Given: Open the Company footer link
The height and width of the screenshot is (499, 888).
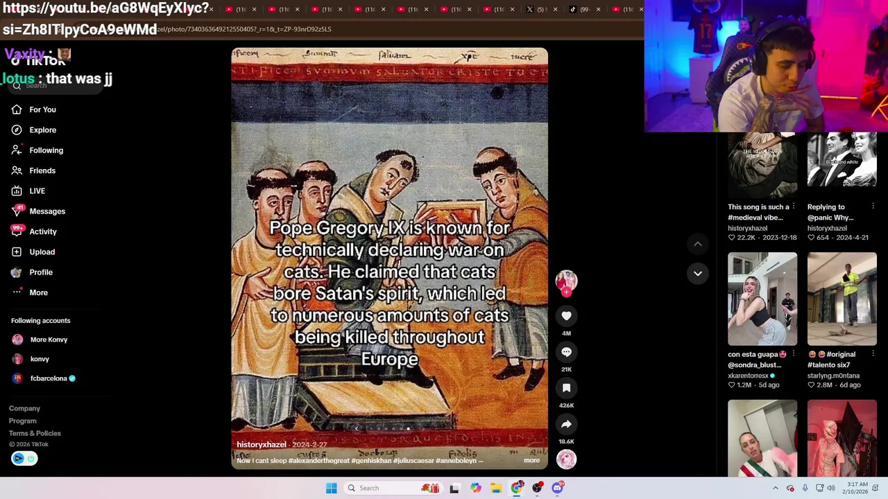Looking at the screenshot, I should [x=24, y=408].
